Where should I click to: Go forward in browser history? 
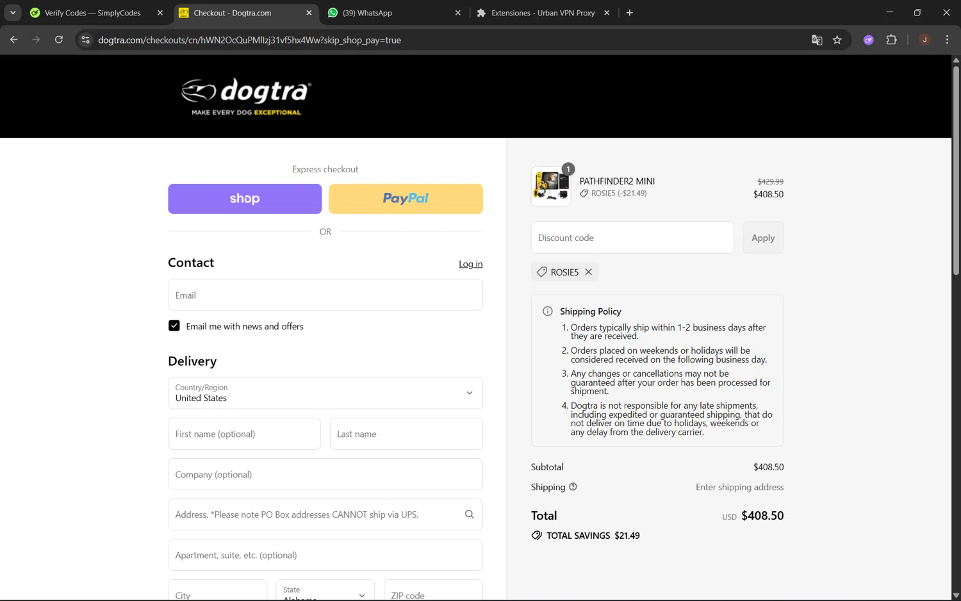click(37, 40)
